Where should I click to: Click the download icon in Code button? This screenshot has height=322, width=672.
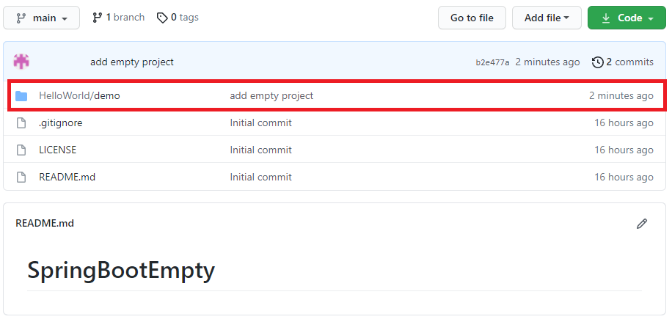pyautogui.click(x=605, y=18)
